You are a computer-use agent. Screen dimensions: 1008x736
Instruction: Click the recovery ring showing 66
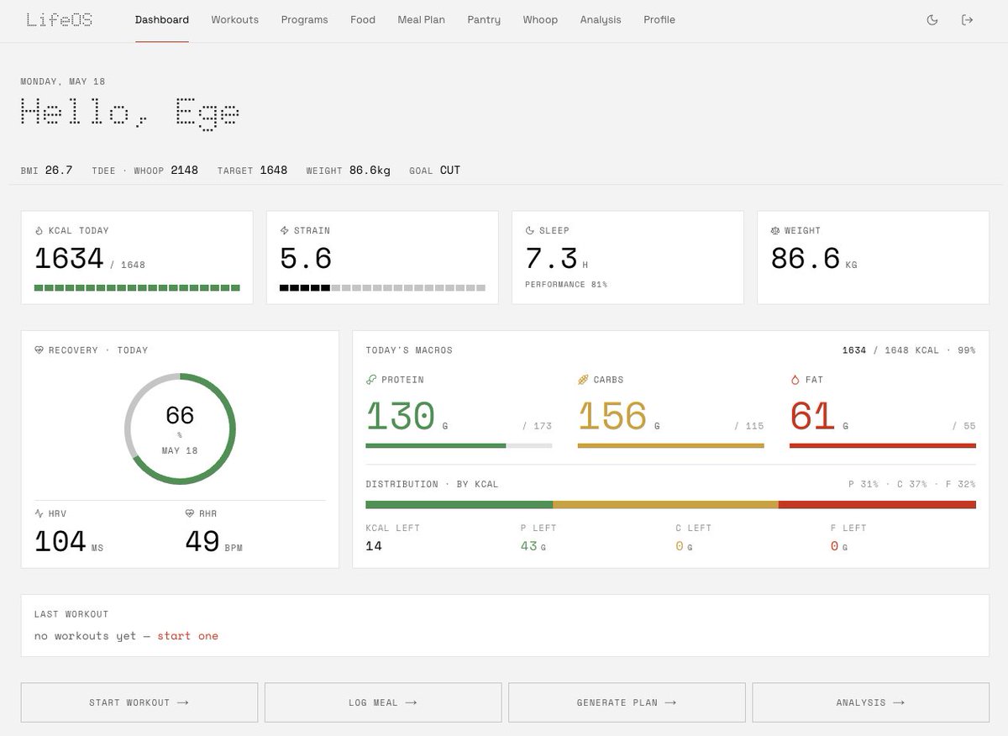pyautogui.click(x=180, y=428)
